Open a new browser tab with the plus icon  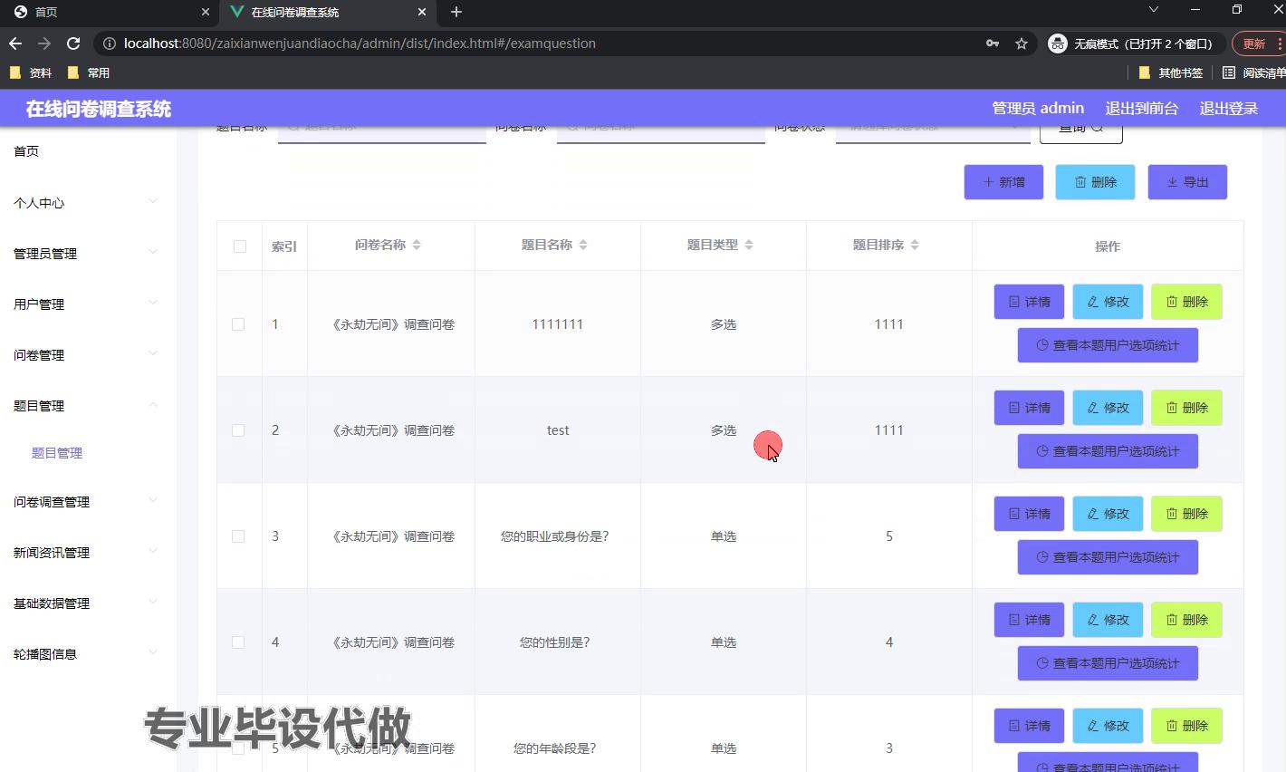(x=456, y=12)
